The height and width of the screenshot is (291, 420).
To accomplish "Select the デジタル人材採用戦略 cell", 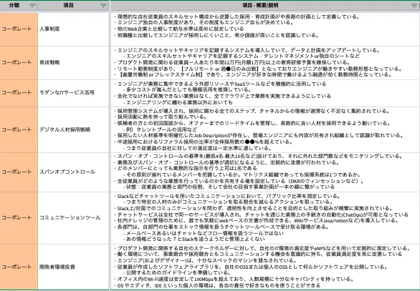I will 73,129.
